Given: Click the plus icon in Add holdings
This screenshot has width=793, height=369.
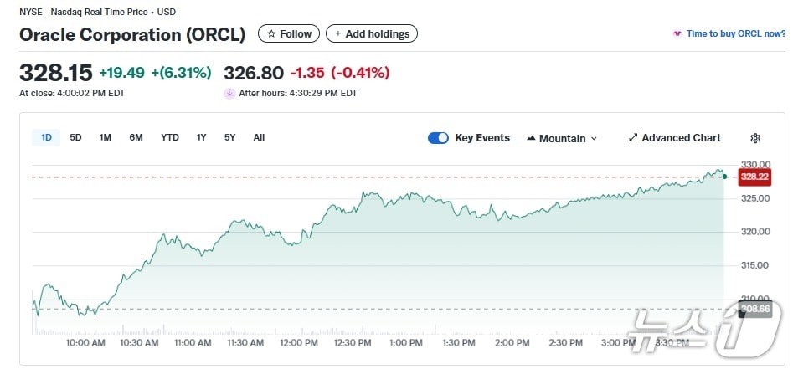Looking at the screenshot, I should click(337, 34).
